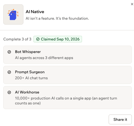Click the Bot Whisperer checkmark icon
Screen dimensions: 134x126
tap(9, 52)
